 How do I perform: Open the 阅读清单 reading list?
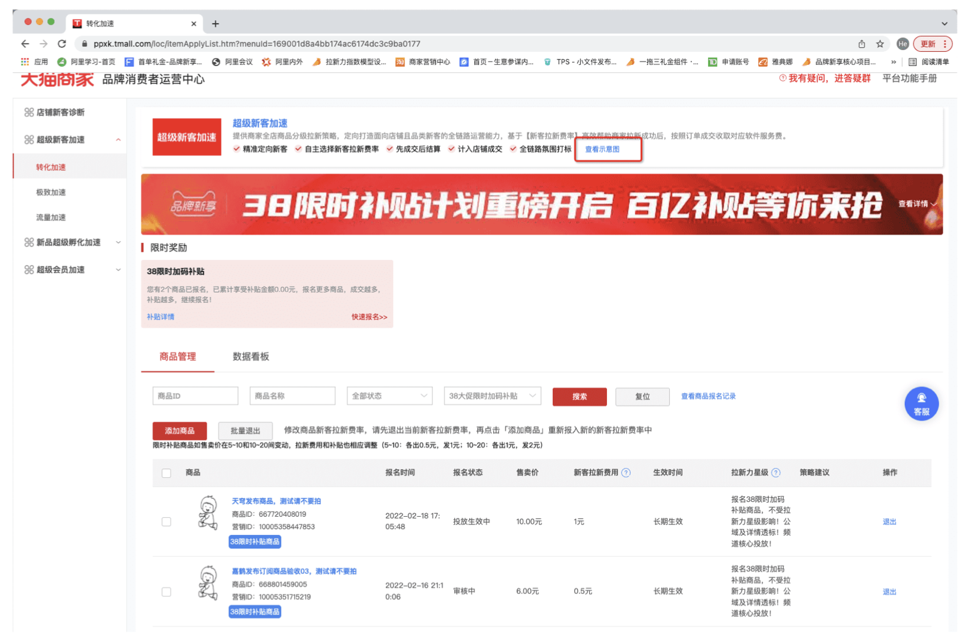(x=929, y=62)
